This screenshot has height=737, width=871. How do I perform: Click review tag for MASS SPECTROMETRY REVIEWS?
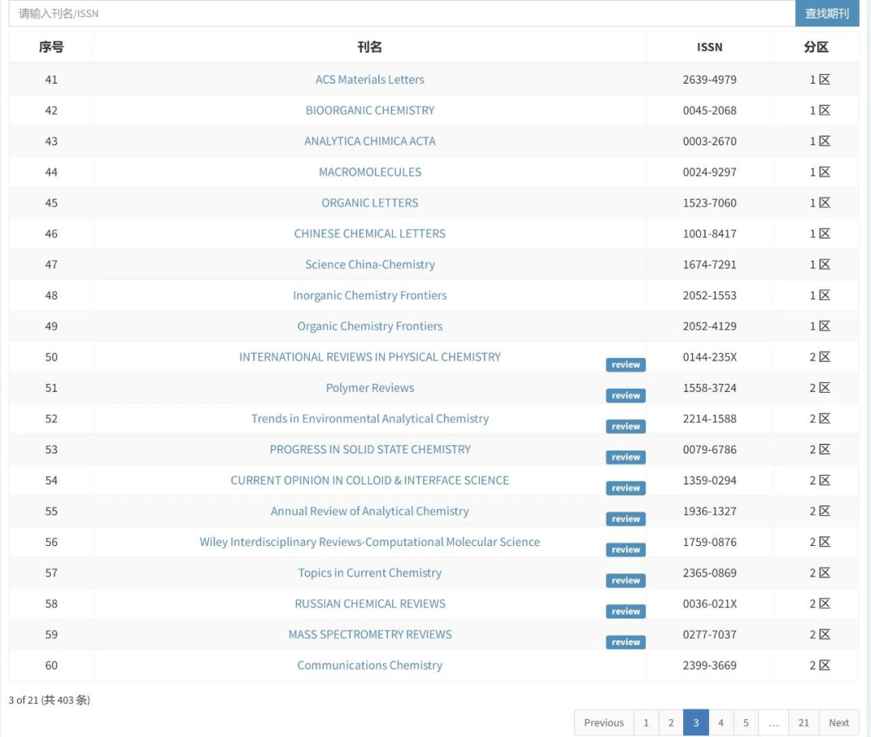[x=625, y=643]
